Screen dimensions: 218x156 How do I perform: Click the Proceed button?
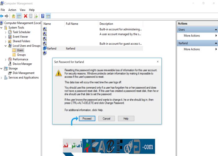pyautogui.click(x=87, y=119)
